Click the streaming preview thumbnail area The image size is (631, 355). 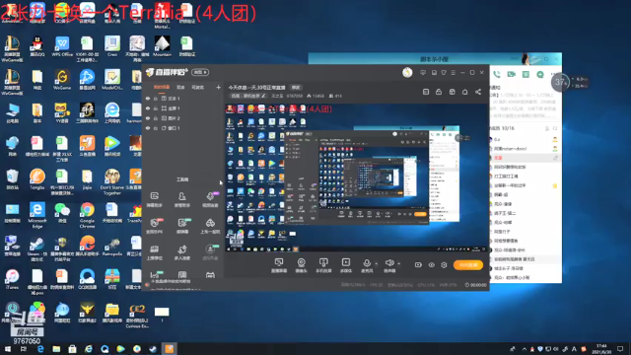(357, 177)
